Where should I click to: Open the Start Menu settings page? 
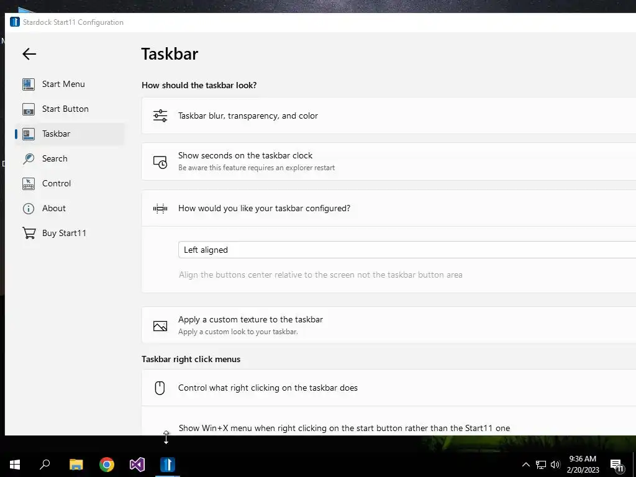70,84
